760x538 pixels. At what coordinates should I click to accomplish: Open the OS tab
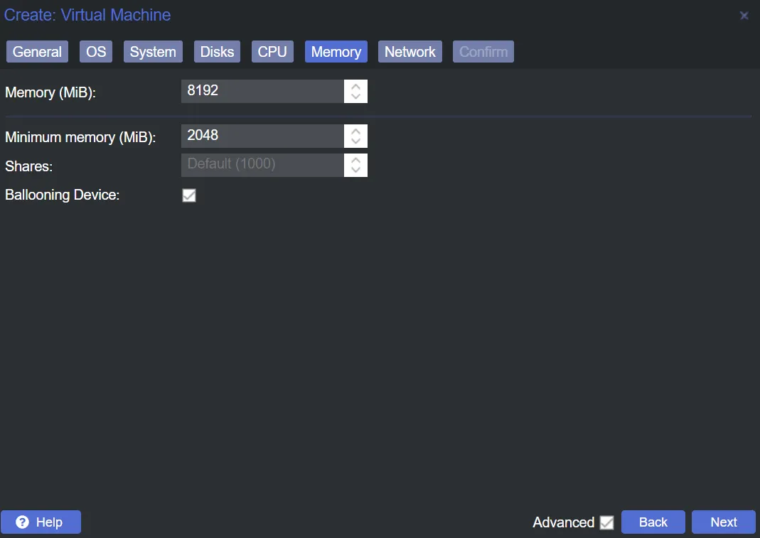96,52
